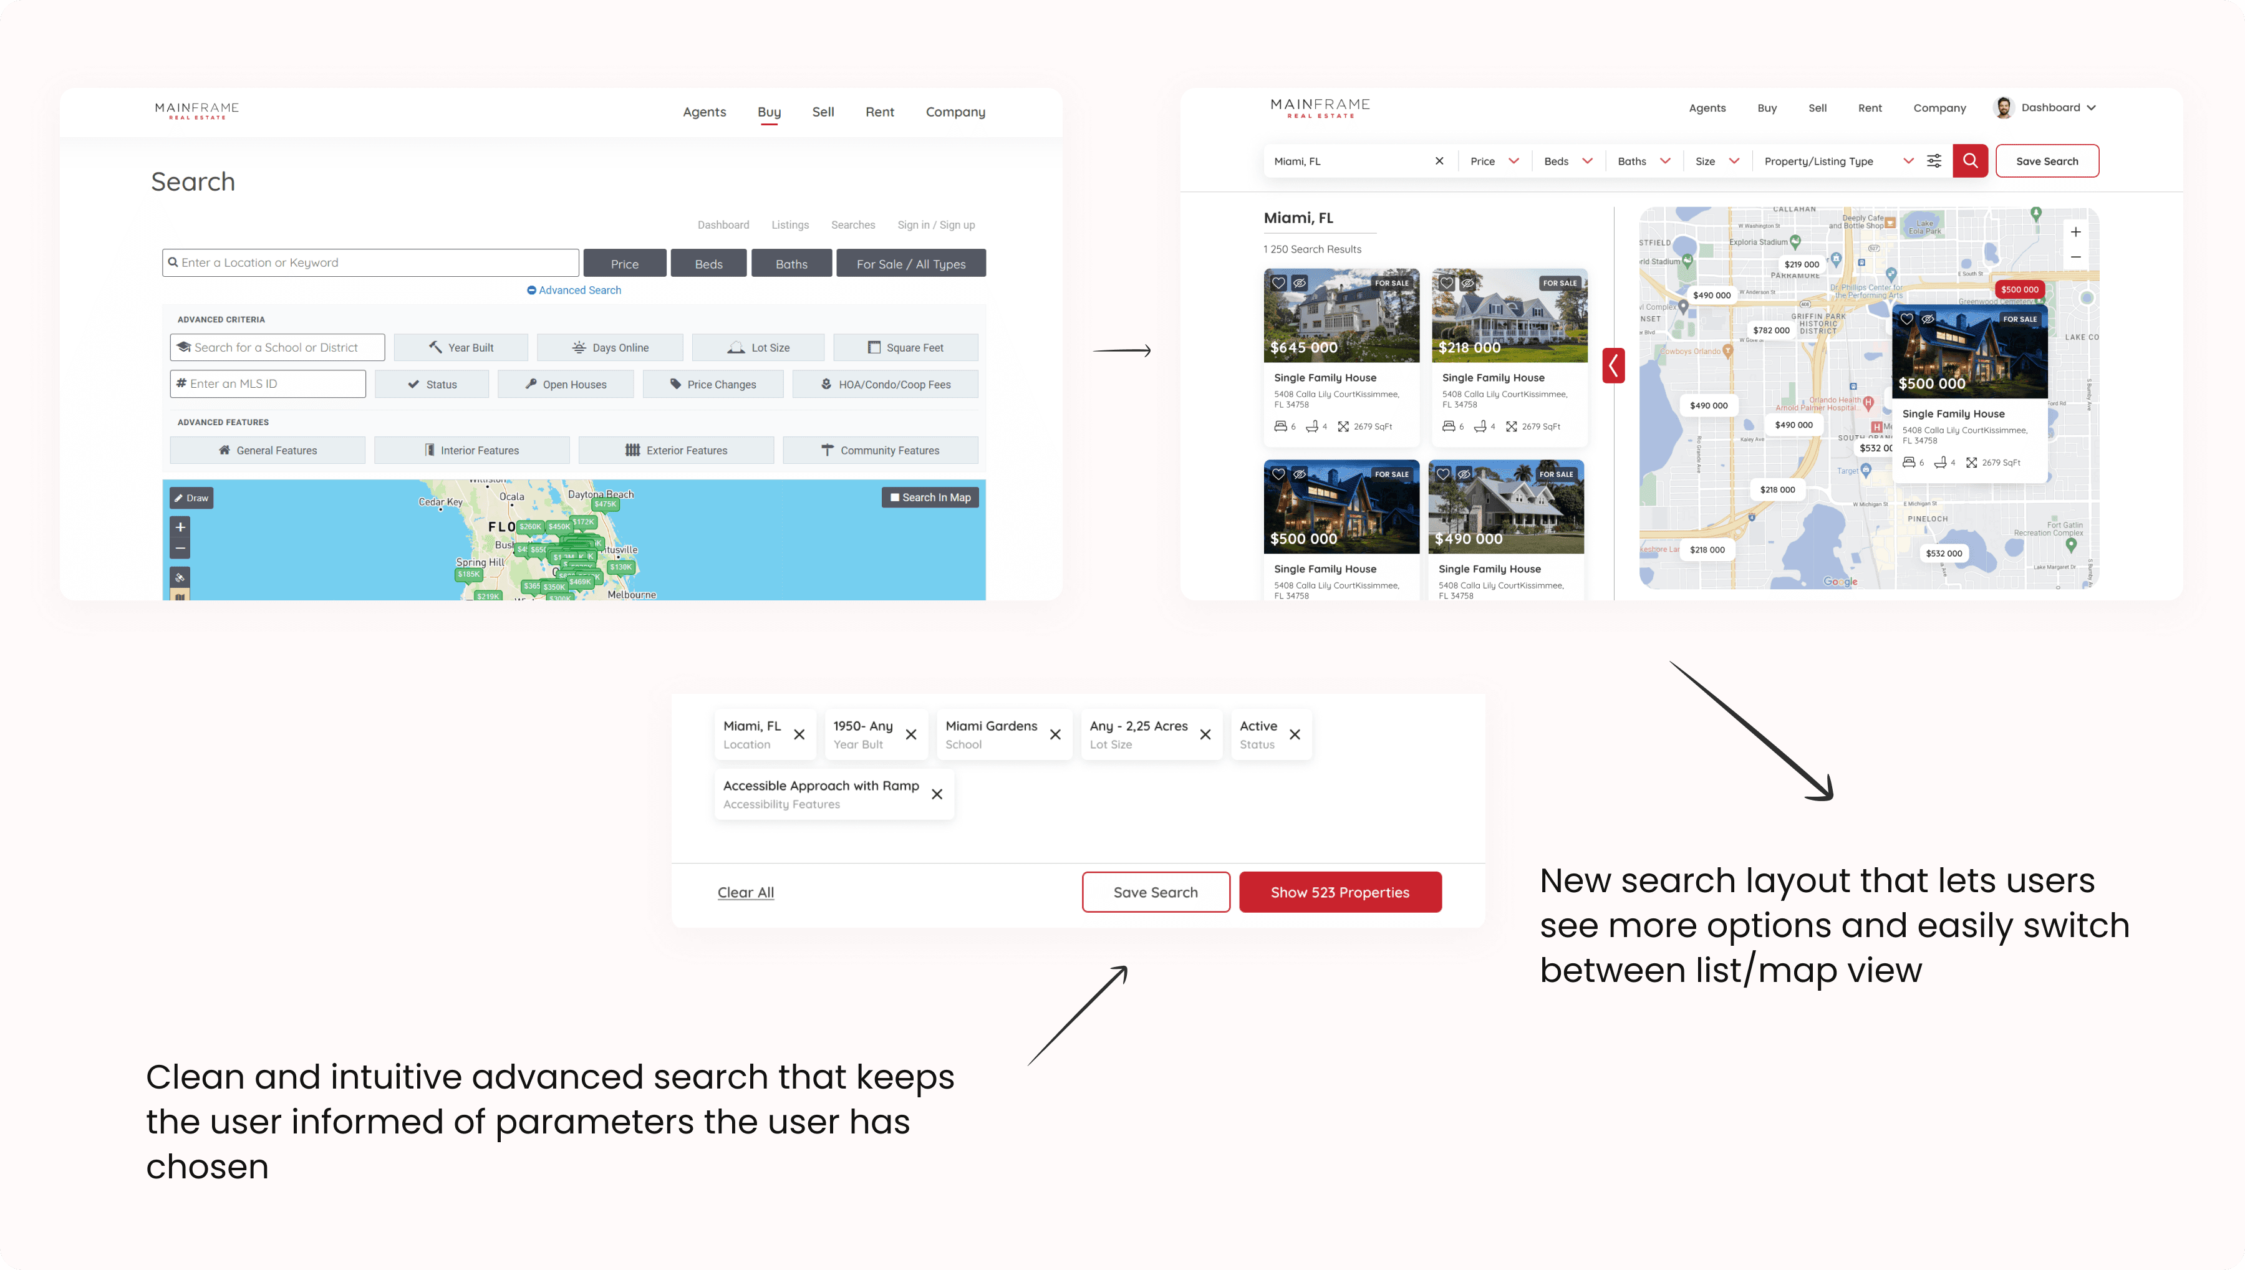The width and height of the screenshot is (2245, 1270).
Task: Clear the Miami, FL search field
Action: click(x=1439, y=160)
